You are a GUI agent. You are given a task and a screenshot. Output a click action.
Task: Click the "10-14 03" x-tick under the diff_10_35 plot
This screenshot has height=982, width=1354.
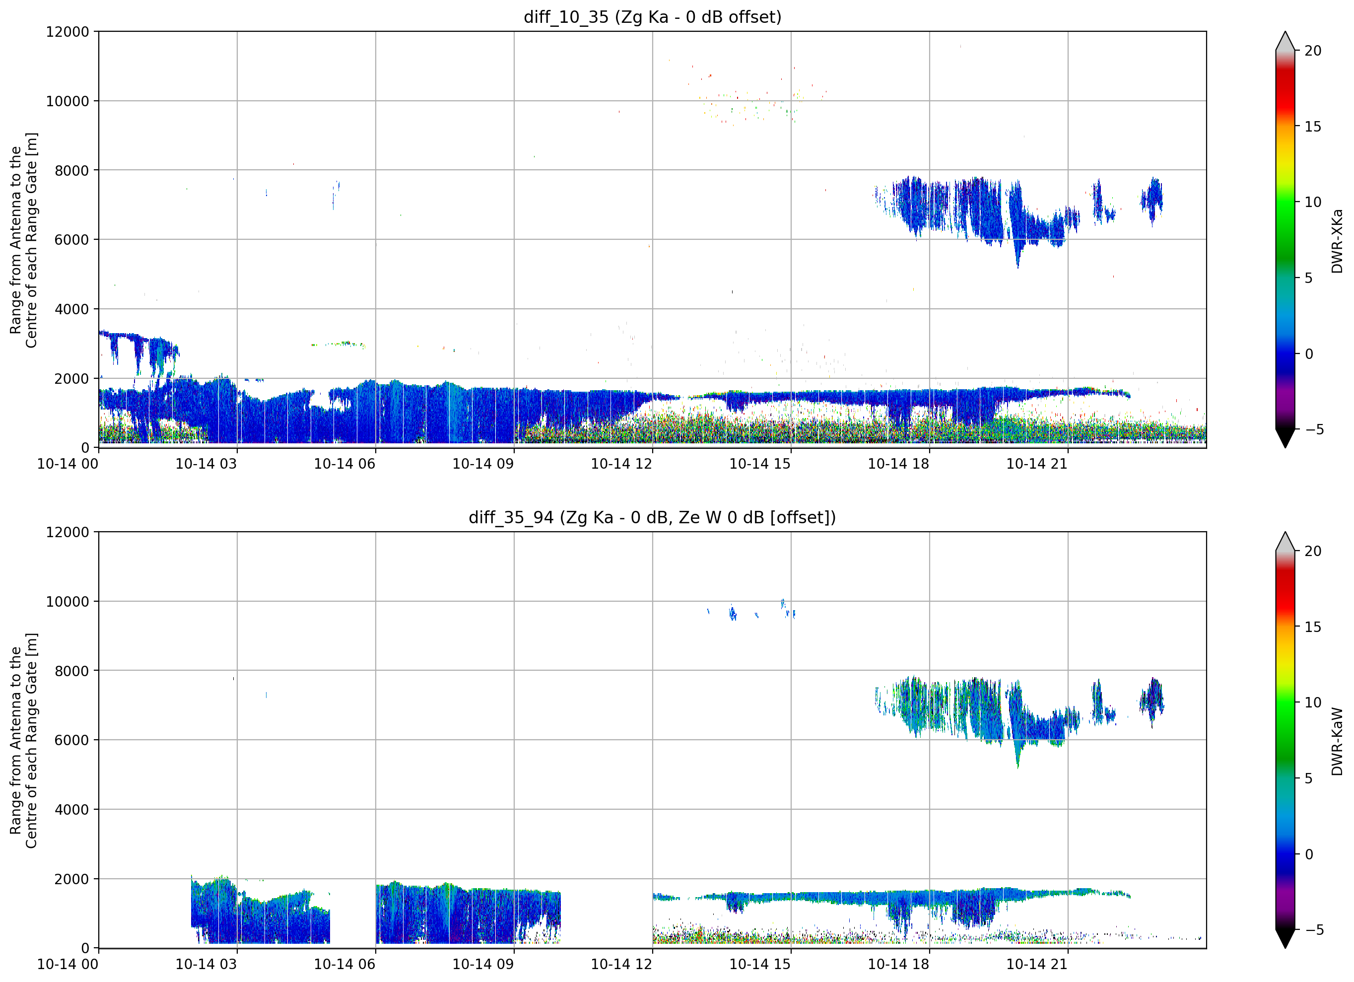pyautogui.click(x=206, y=464)
